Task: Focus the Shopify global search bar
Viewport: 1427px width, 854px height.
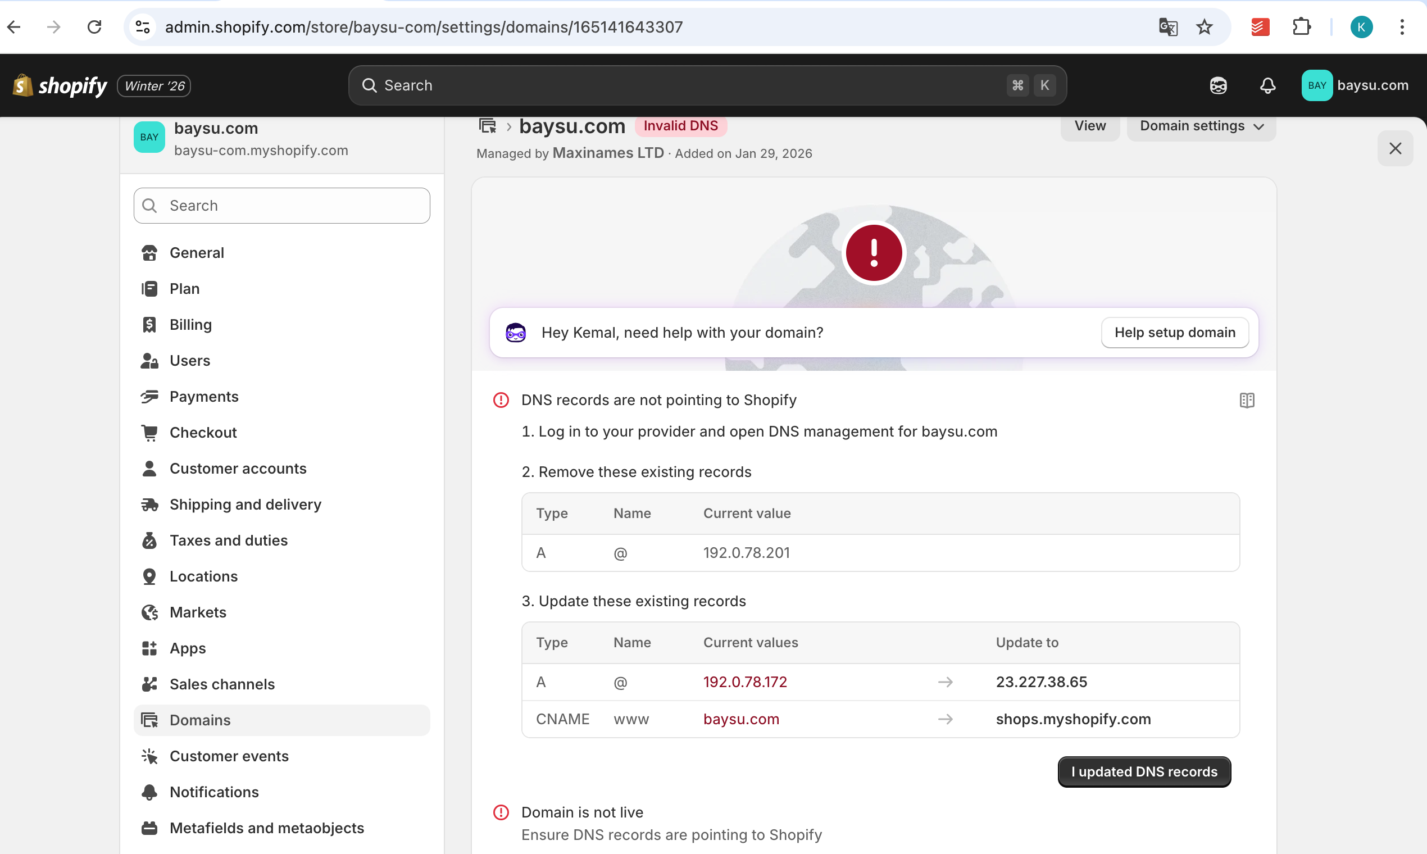Action: coord(708,86)
